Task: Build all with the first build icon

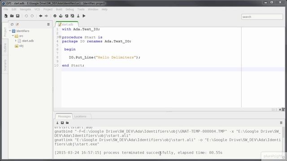Action: 67,16
